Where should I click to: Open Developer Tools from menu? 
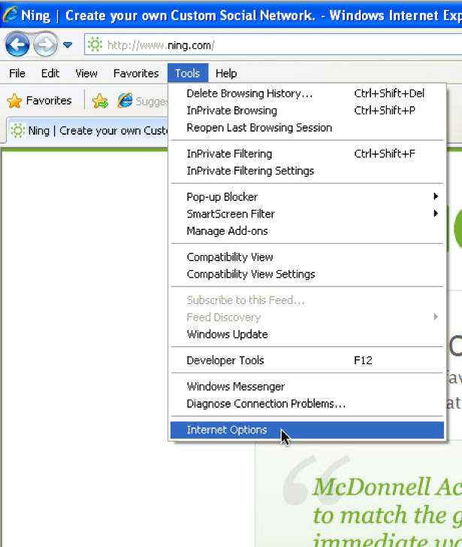pyautogui.click(x=307, y=360)
